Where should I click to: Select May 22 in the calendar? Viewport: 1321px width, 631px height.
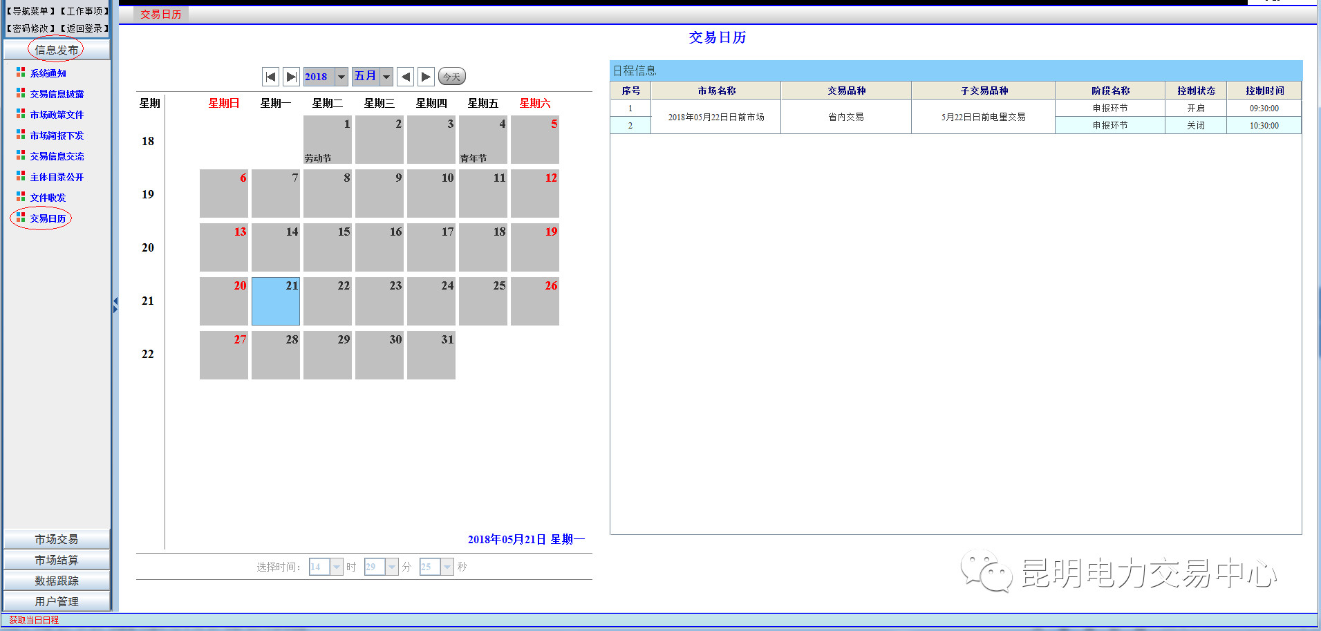tap(328, 301)
